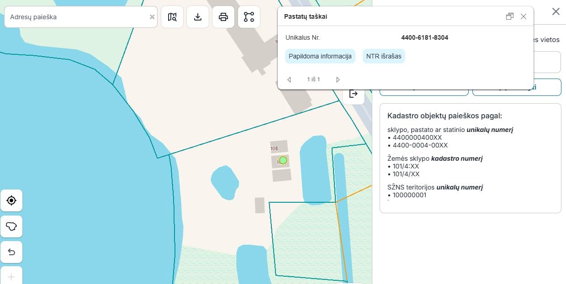This screenshot has height=284, width=566.
Task: Click the example 4400000400XX
Action: click(x=417, y=137)
